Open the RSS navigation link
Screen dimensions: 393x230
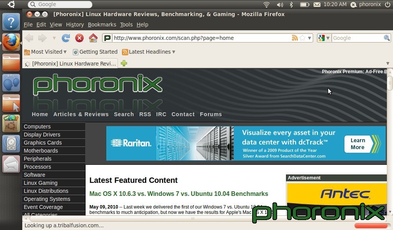[x=145, y=114]
